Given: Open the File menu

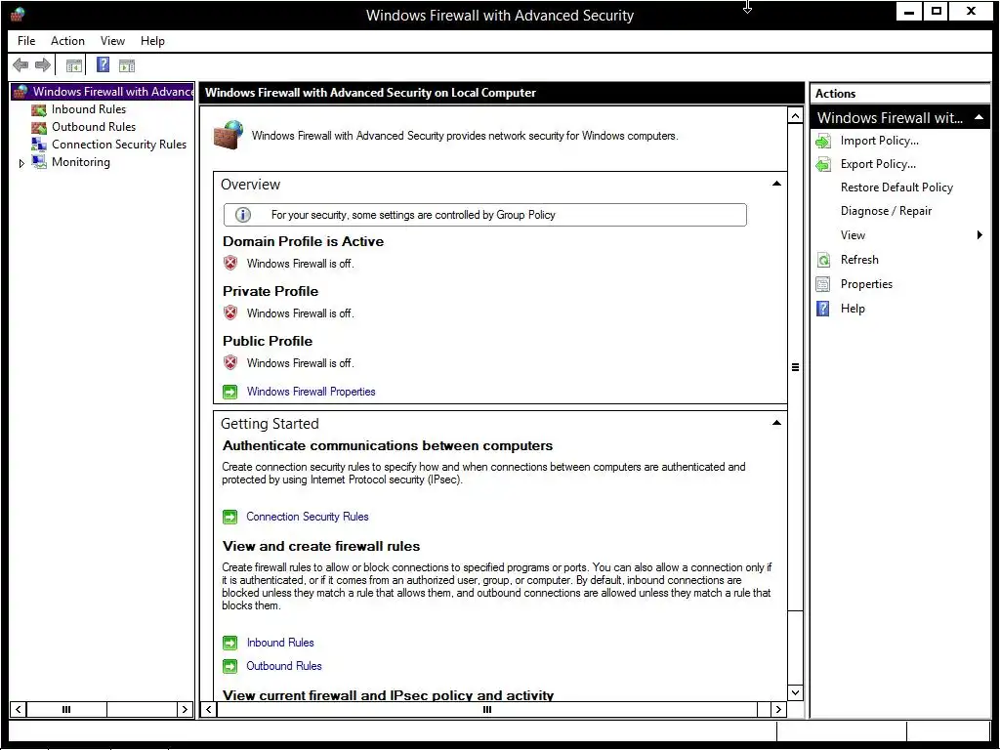Looking at the screenshot, I should coord(26,41).
